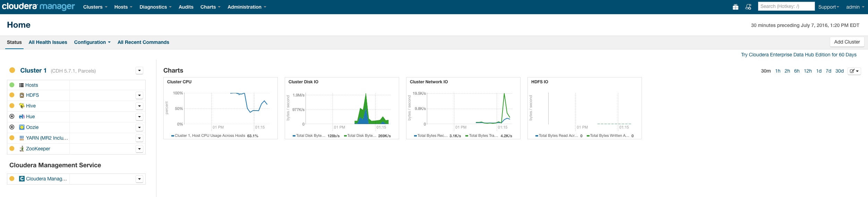
Task: Click the Cloudera Management Service status dot
Action: pyautogui.click(x=12, y=178)
